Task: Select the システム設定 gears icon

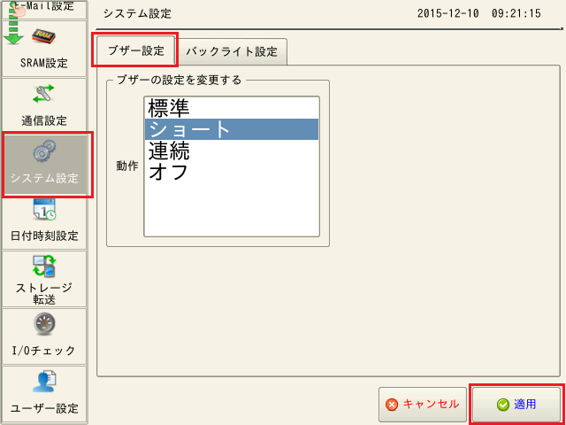Action: click(44, 151)
